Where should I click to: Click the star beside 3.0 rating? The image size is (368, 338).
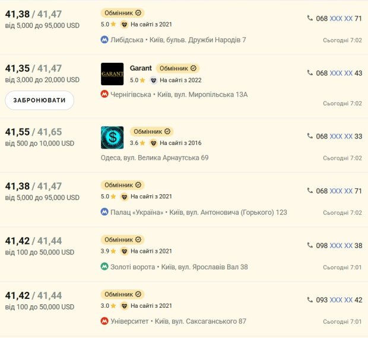(113, 305)
